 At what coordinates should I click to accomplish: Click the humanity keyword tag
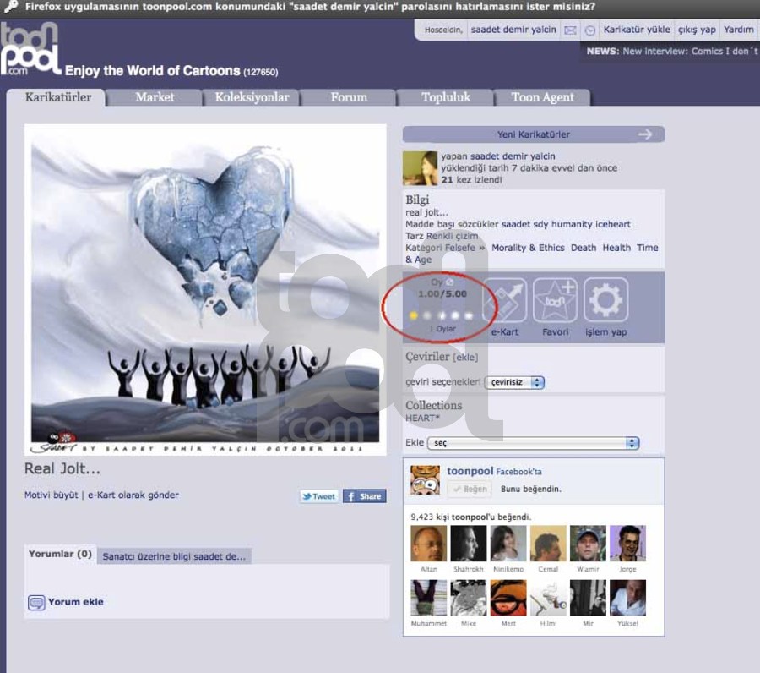click(572, 224)
